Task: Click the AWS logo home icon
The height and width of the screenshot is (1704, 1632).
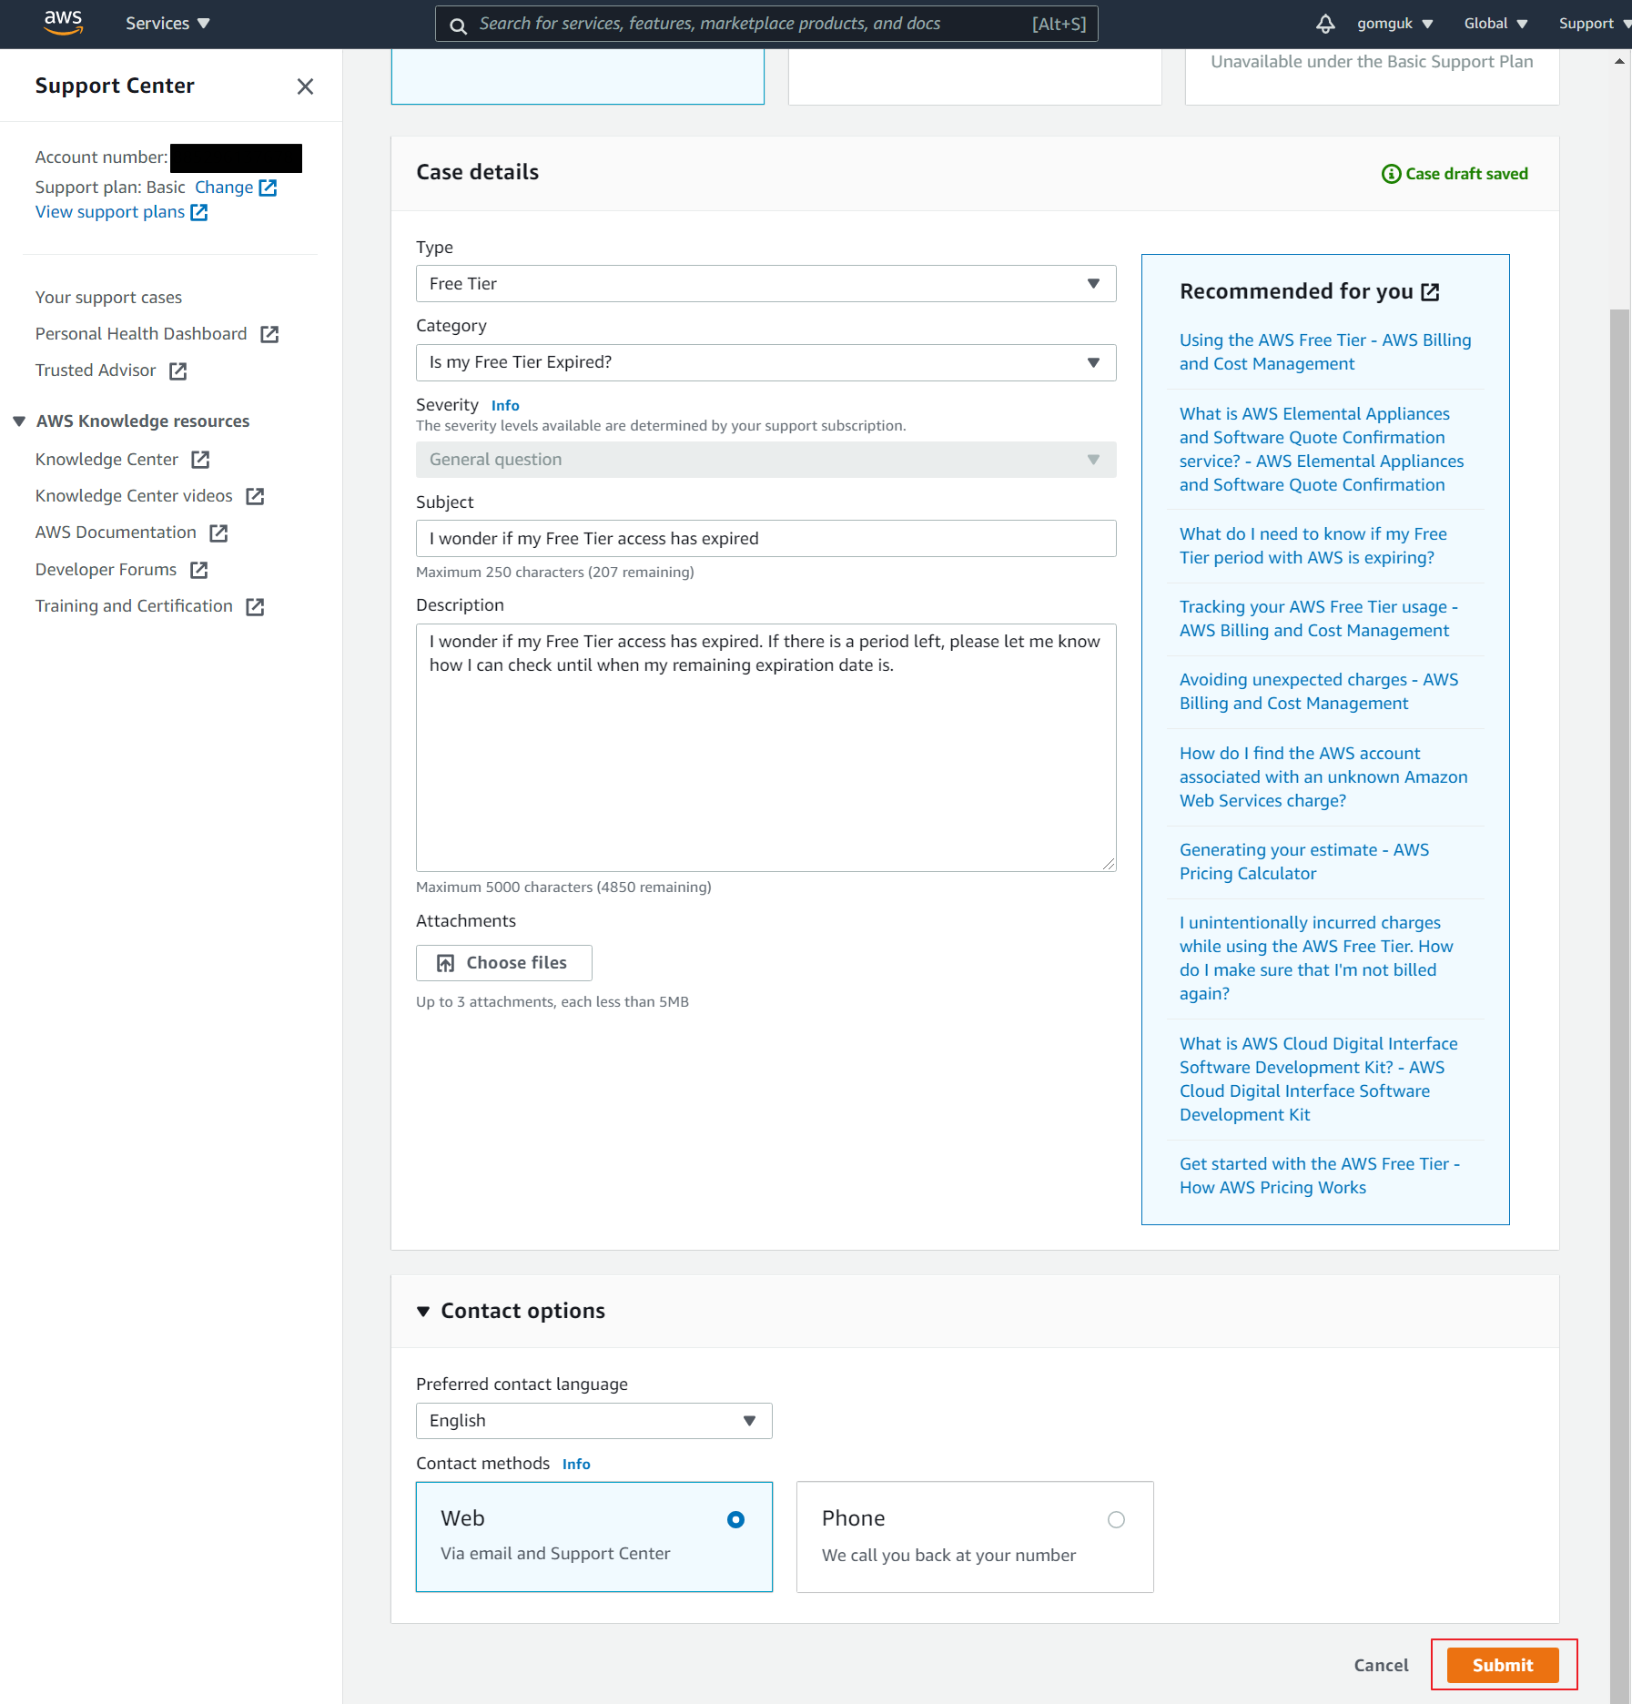Action: pos(63,23)
